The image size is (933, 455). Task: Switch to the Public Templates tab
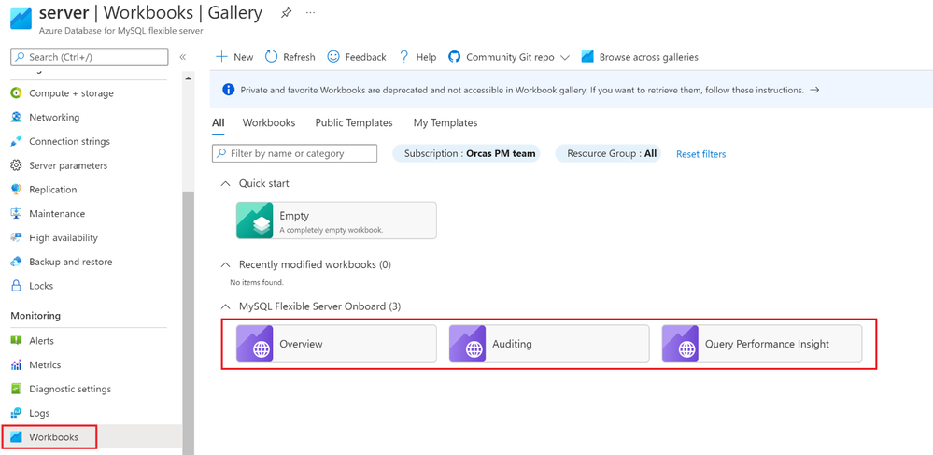354,122
